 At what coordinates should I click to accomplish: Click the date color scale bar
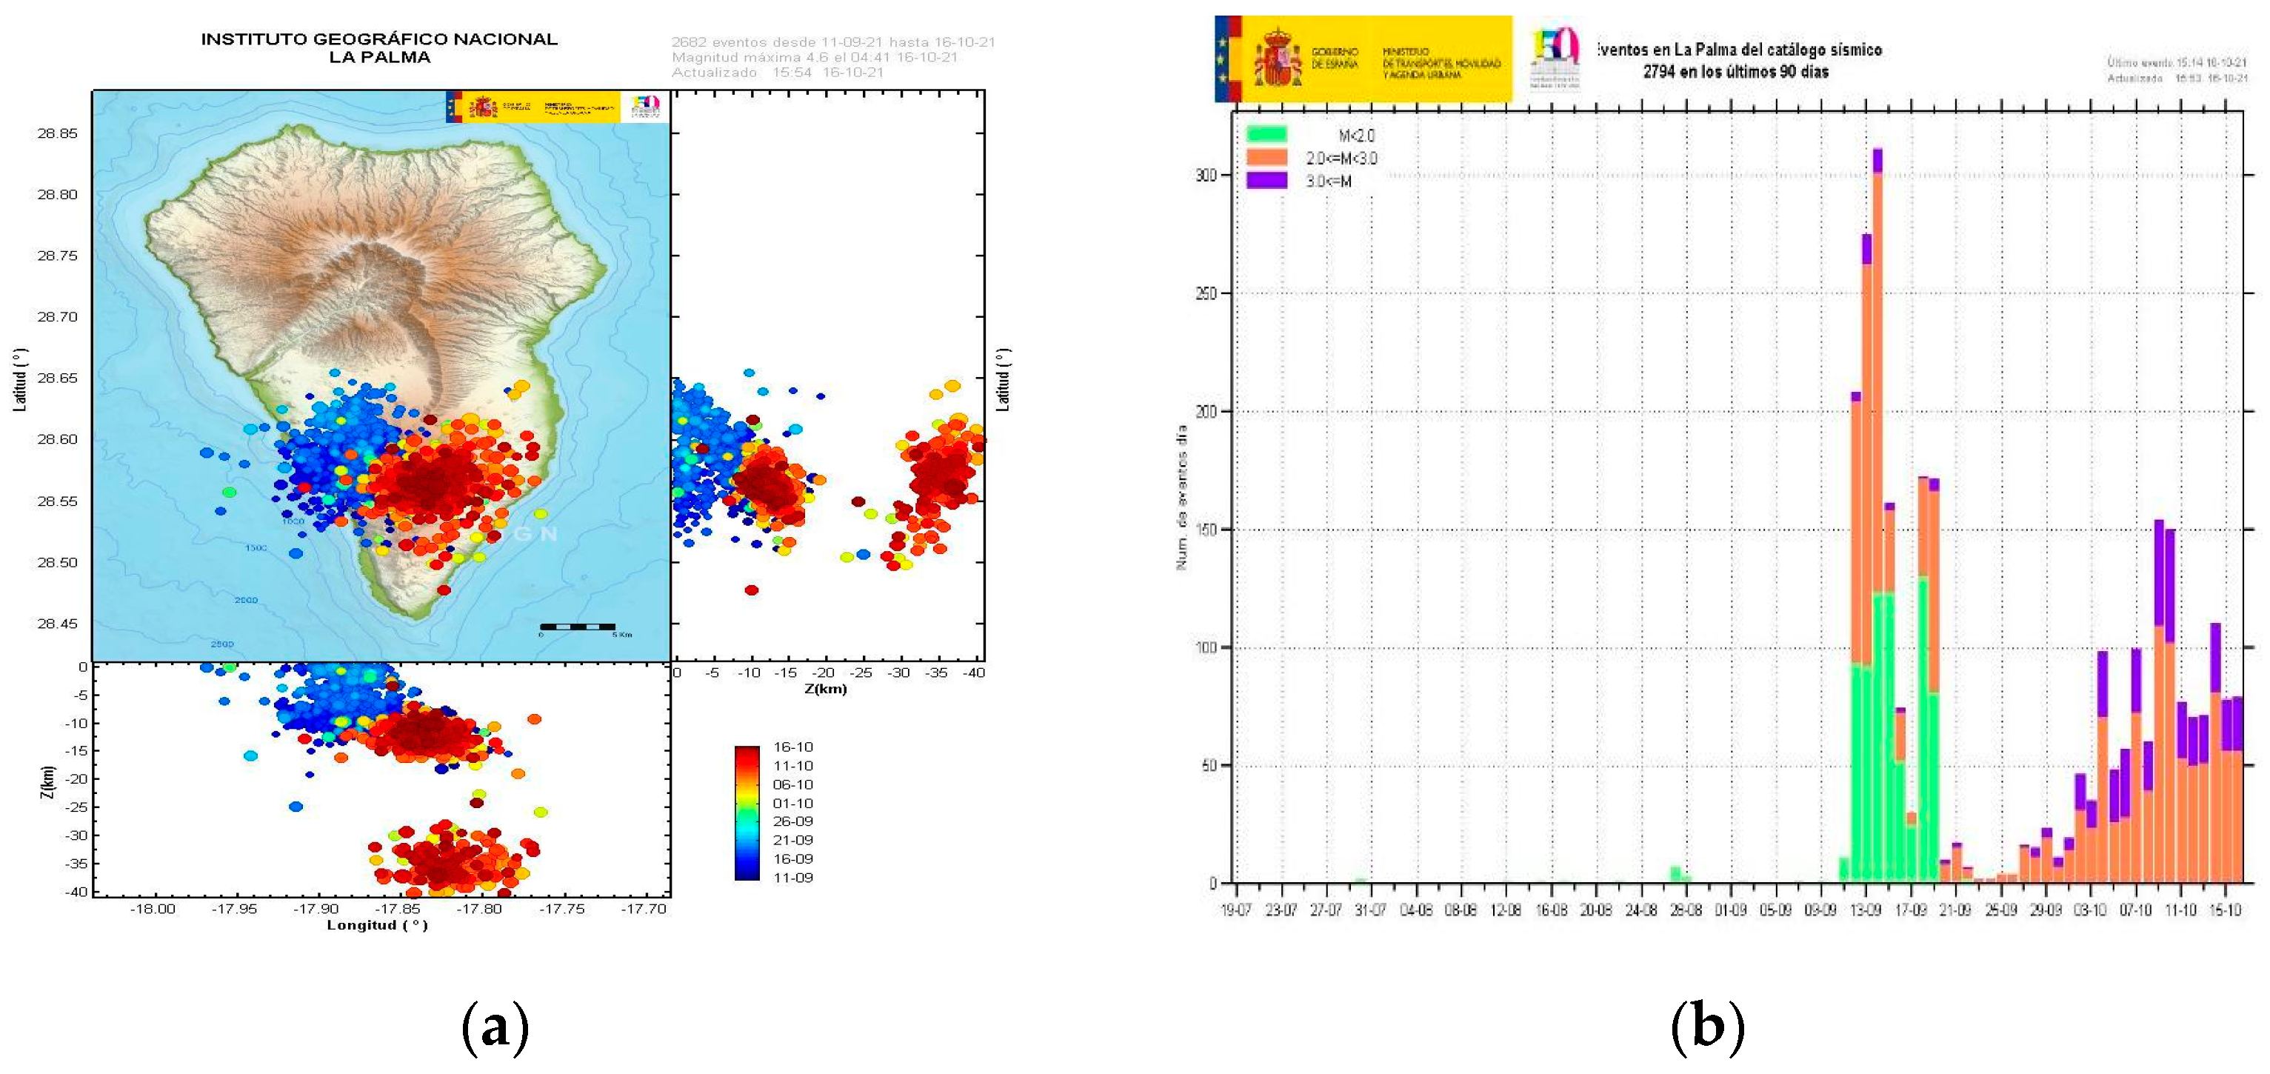[747, 813]
